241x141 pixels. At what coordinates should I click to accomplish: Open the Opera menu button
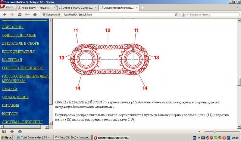8,7
